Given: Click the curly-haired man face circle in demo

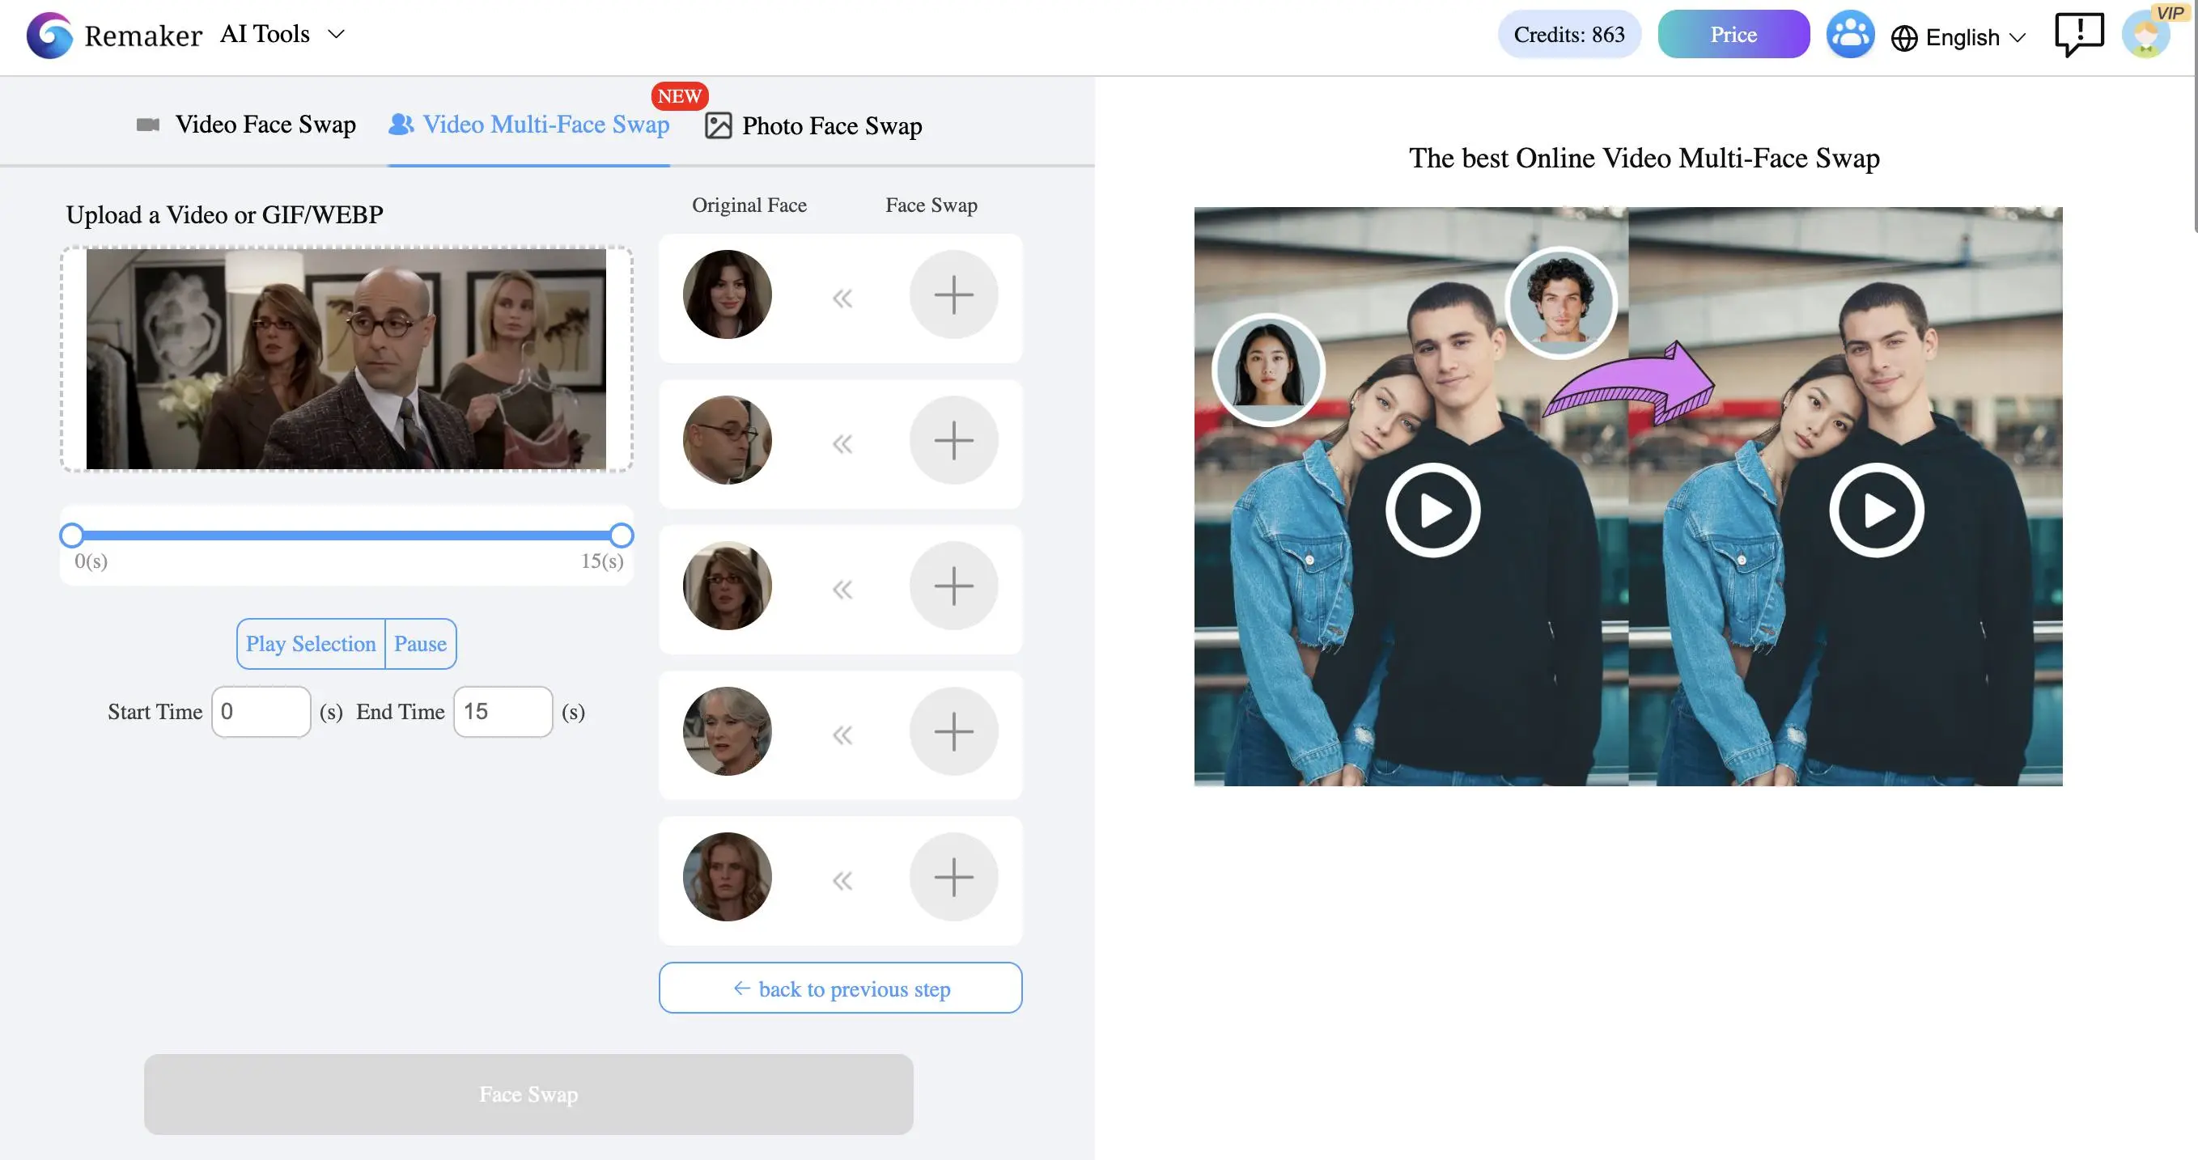Looking at the screenshot, I should [x=1560, y=302].
